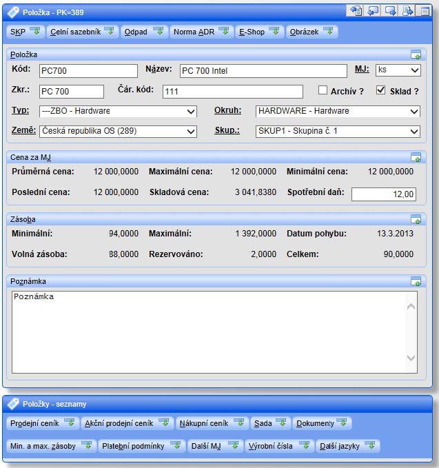439x468 pixels.
Task: Collapse the Poznámka section panel
Action: coord(416,281)
